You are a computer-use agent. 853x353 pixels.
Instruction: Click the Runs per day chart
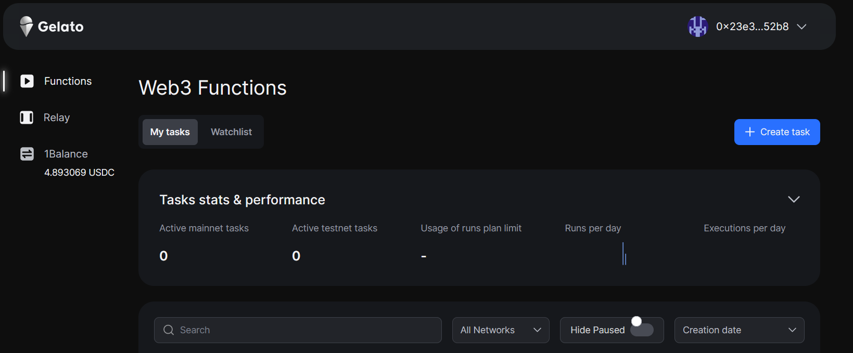[x=624, y=254]
